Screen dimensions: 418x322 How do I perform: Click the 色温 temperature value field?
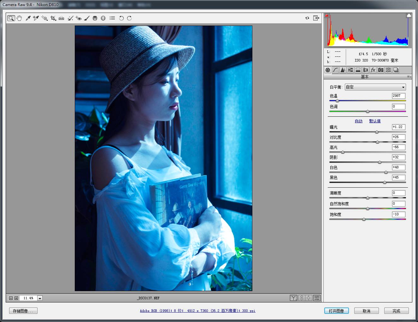(399, 96)
